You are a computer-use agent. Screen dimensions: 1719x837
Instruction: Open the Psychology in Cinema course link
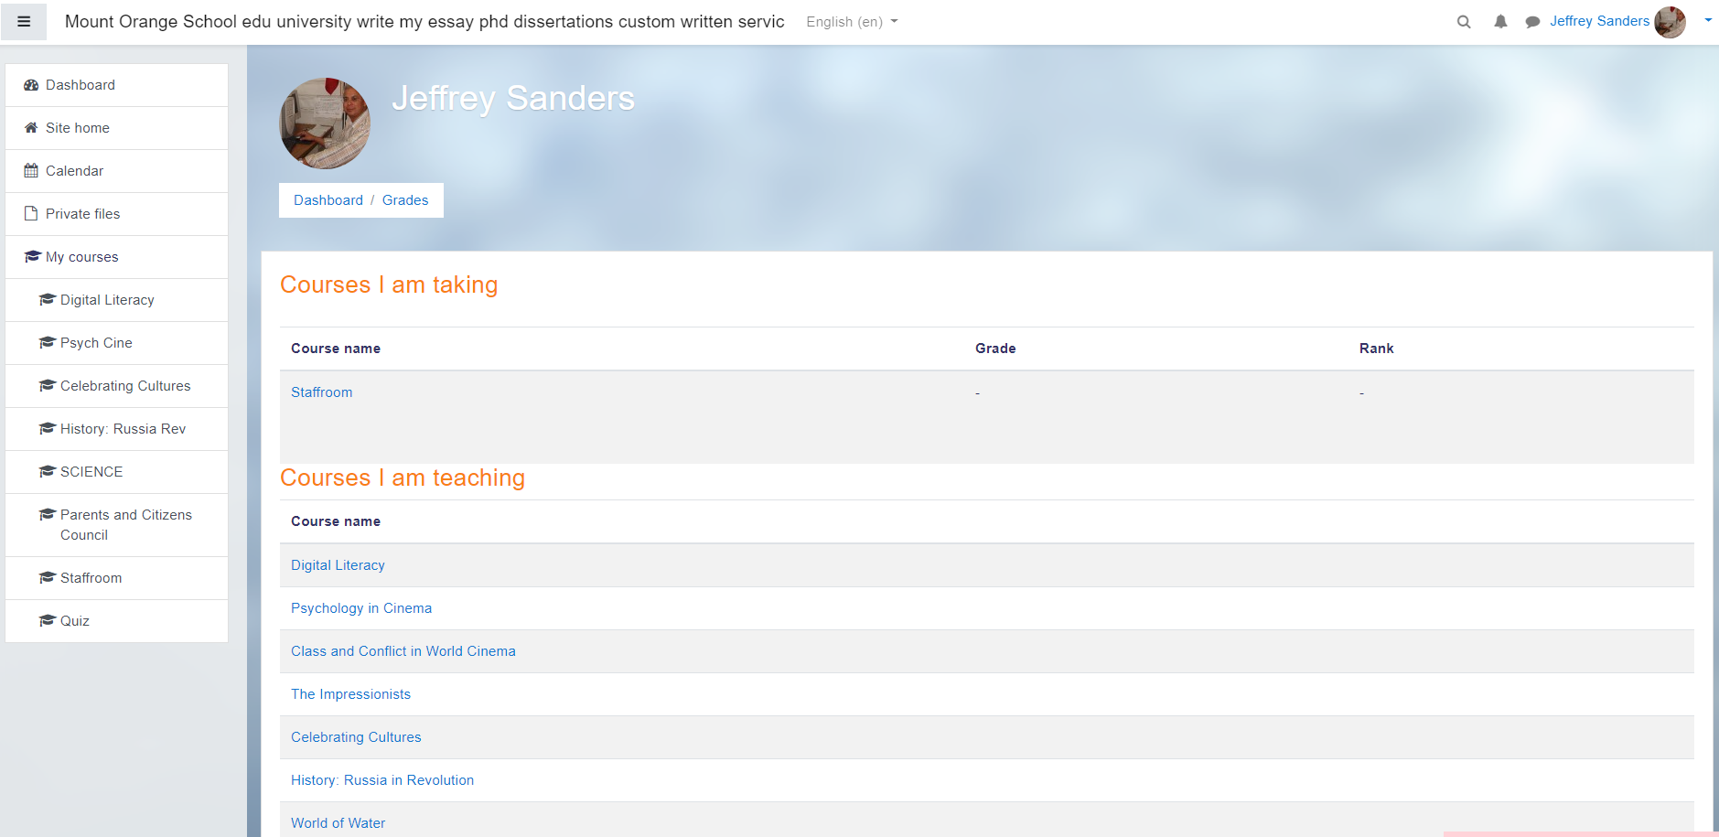(x=360, y=608)
